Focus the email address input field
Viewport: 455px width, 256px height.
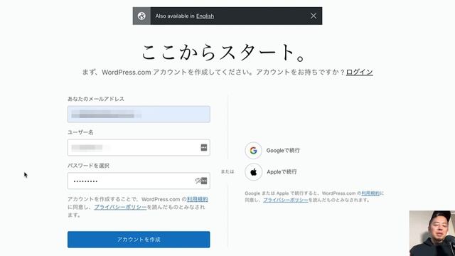[x=139, y=114]
